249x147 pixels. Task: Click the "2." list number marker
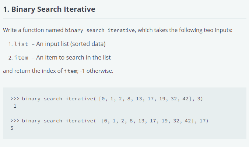click(x=11, y=58)
